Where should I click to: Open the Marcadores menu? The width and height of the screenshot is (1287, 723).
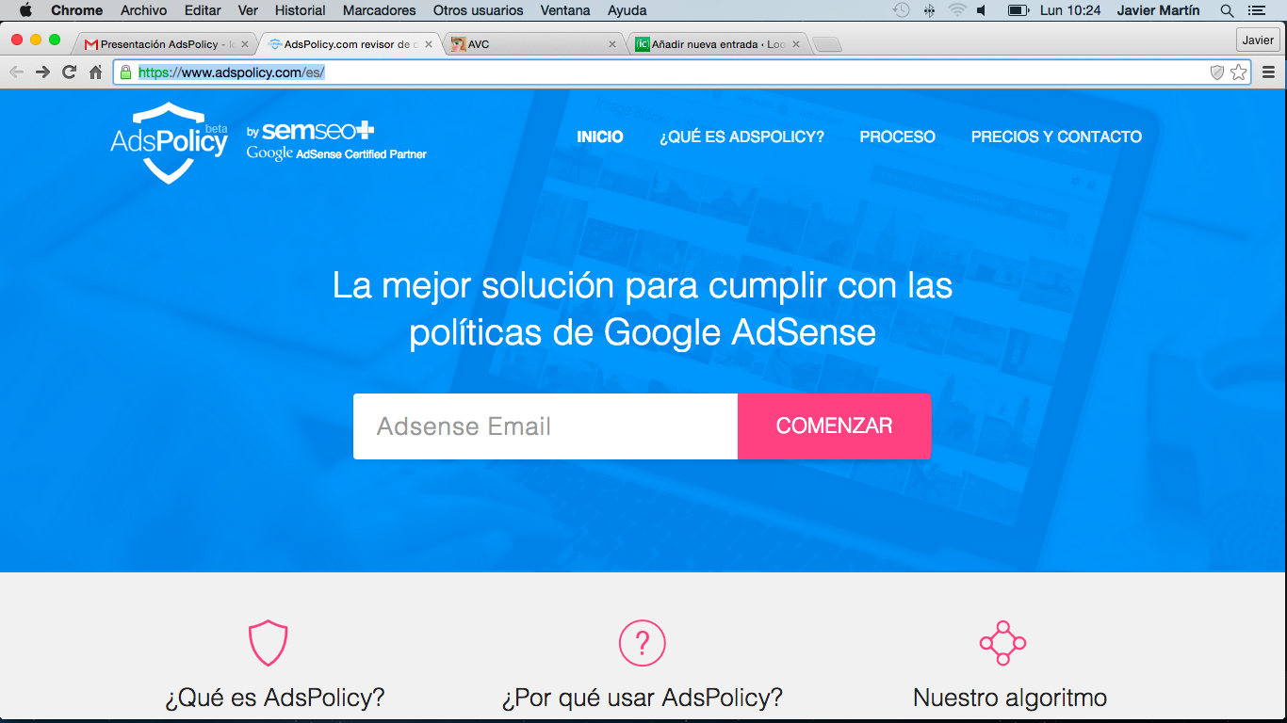click(379, 10)
